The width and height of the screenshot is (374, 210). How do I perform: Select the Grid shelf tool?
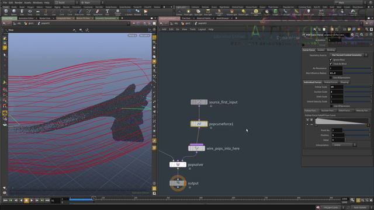(38, 12)
